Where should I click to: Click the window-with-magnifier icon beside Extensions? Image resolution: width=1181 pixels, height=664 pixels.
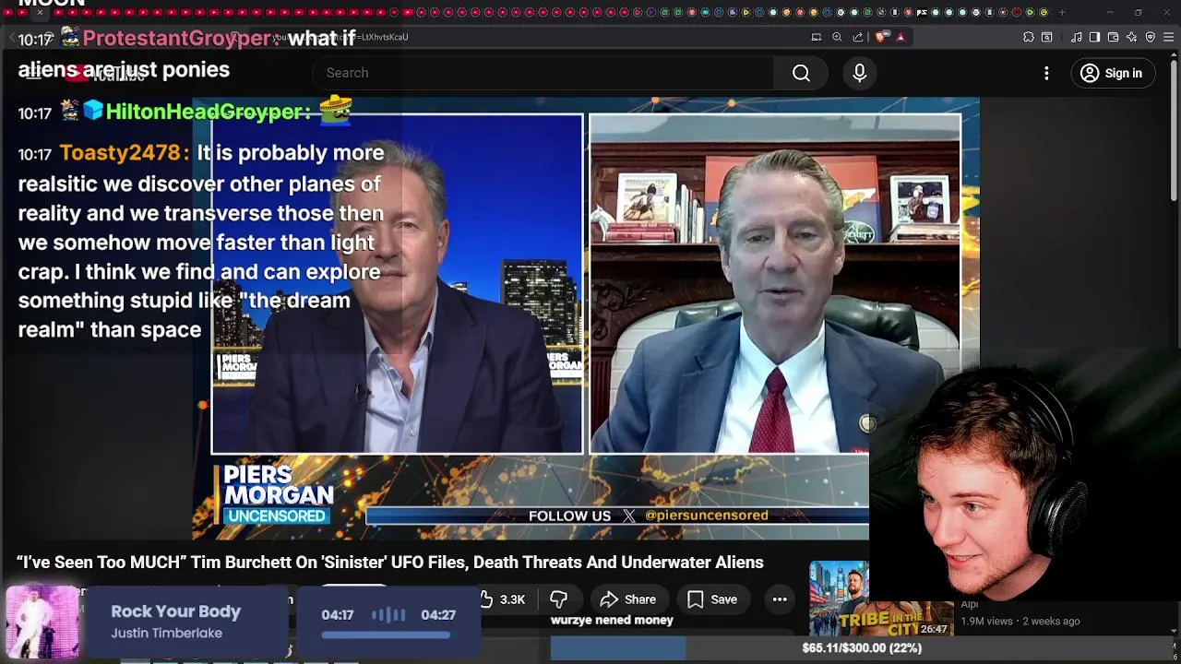(1047, 37)
